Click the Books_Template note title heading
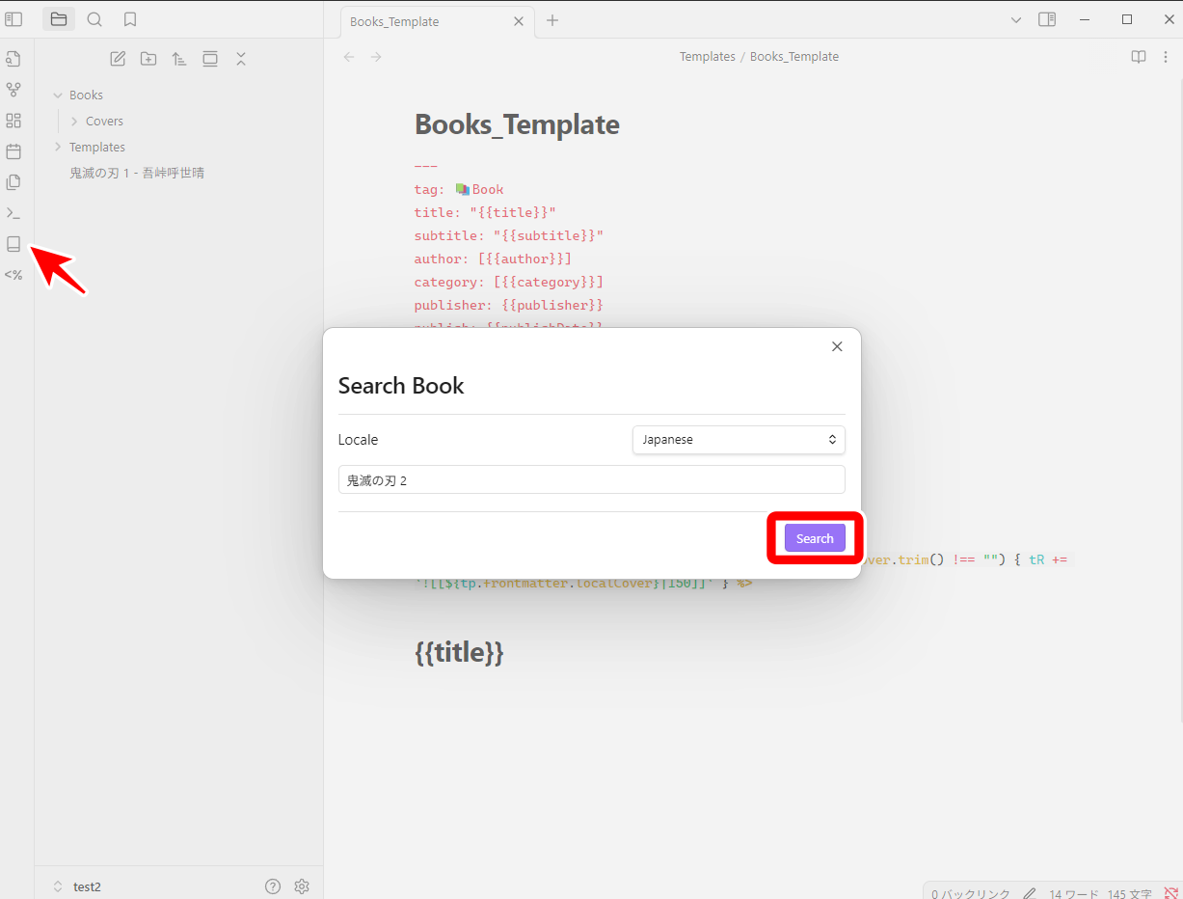Image resolution: width=1183 pixels, height=899 pixels. [517, 124]
